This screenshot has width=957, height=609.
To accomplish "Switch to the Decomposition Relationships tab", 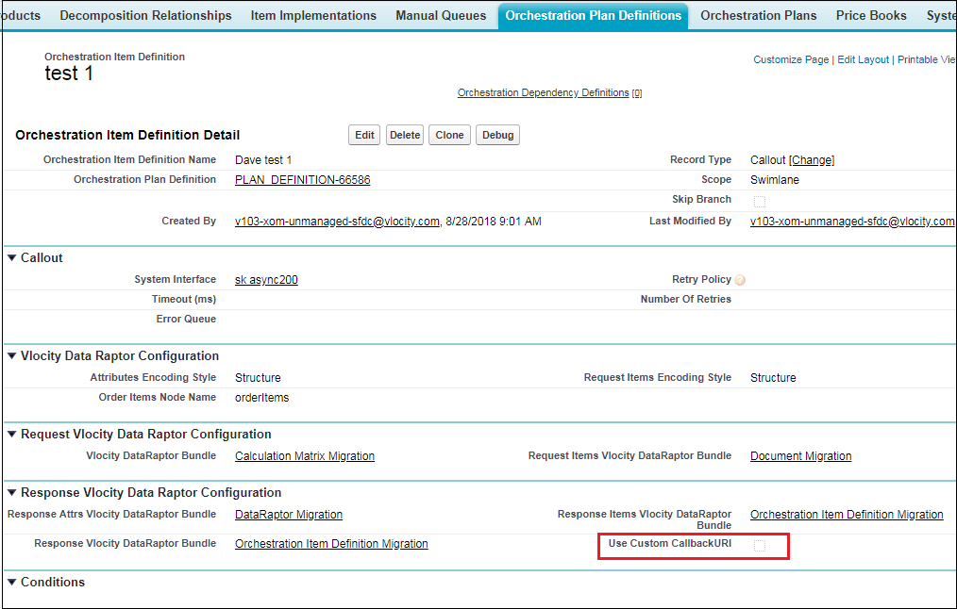I will (x=145, y=16).
